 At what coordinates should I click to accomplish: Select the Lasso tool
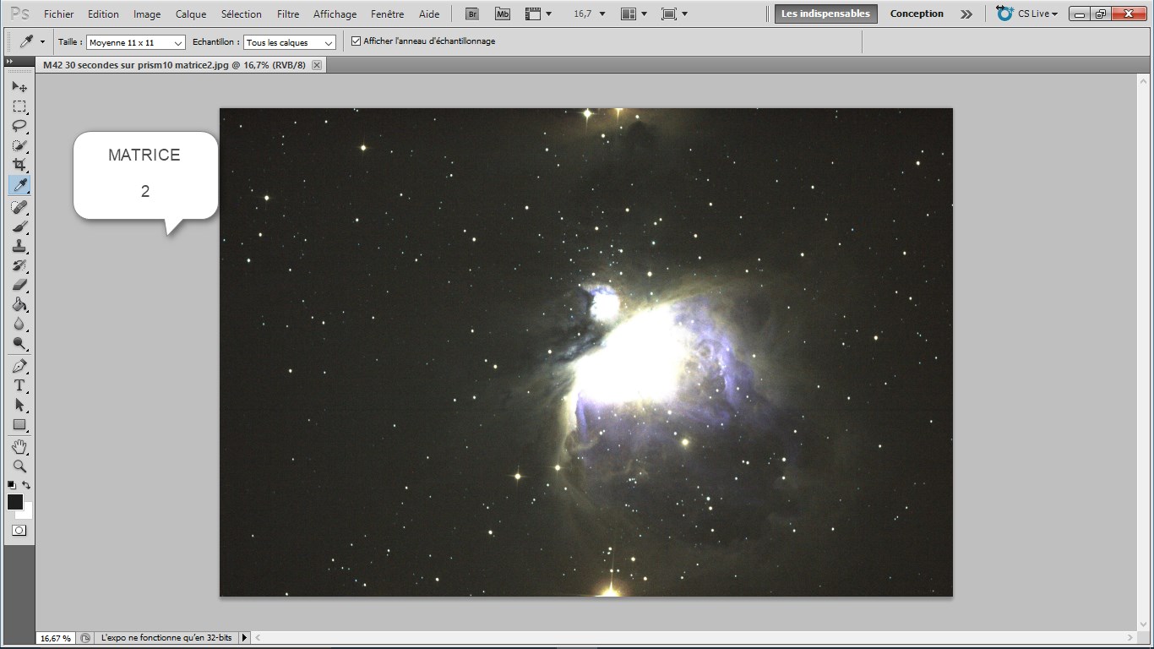click(x=19, y=126)
